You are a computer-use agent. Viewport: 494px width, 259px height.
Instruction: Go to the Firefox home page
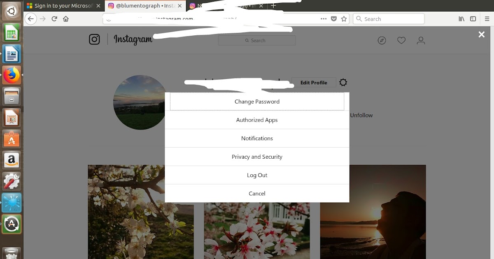[66, 19]
